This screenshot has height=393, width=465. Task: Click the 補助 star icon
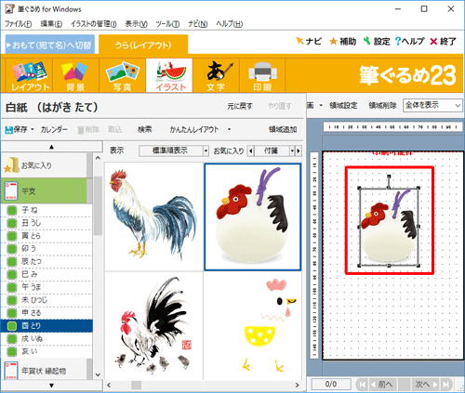coord(342,41)
